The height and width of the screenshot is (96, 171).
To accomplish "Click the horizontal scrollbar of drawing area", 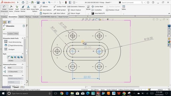I will pyautogui.click(x=115, y=87).
